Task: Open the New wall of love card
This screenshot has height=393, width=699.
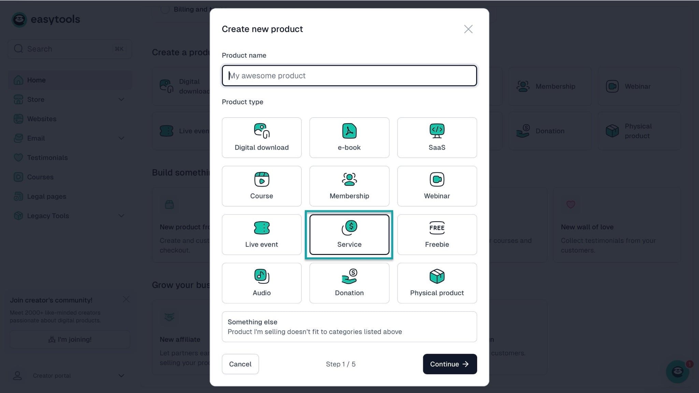Action: (617, 225)
